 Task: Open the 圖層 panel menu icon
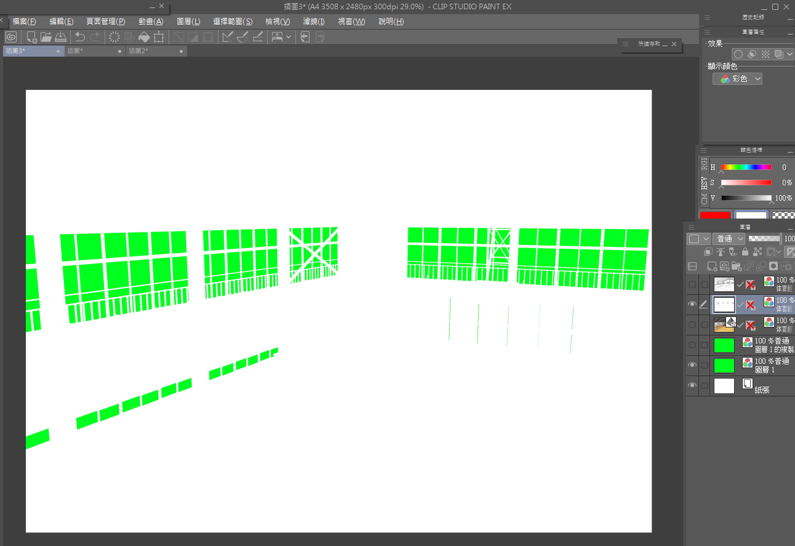pos(691,227)
